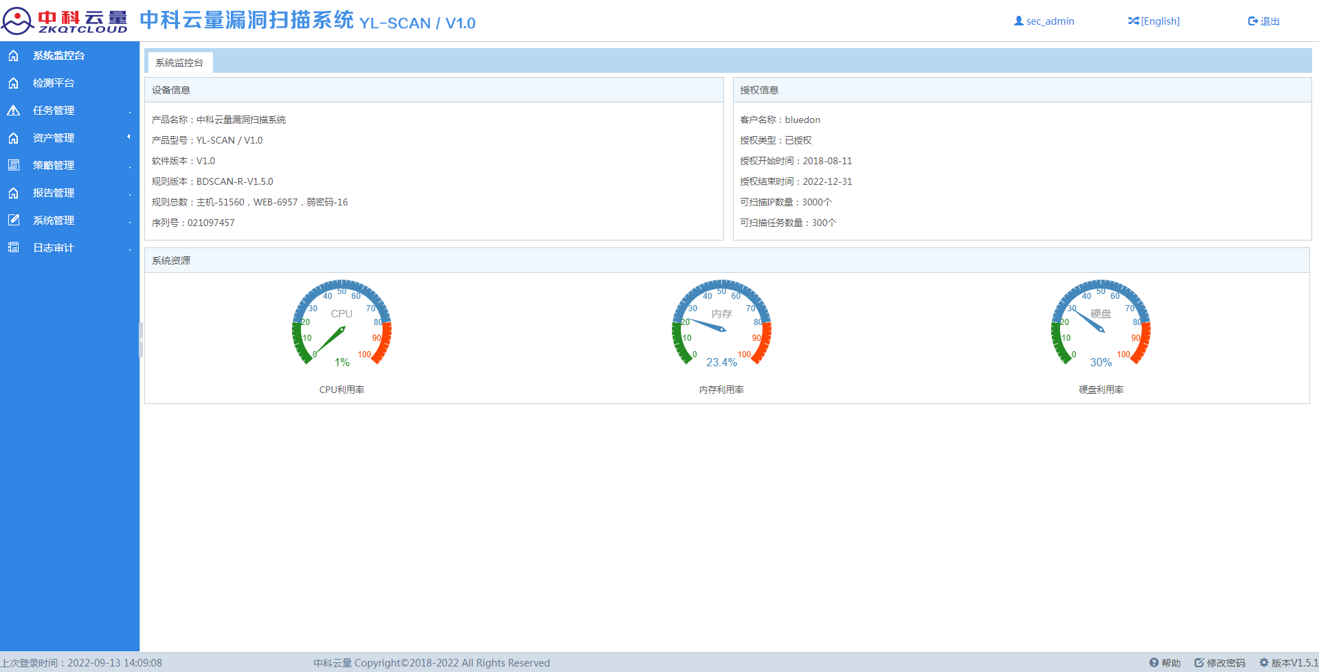Click the ZKQTCLOUD logo
Image resolution: width=1319 pixels, height=672 pixels.
[x=65, y=21]
